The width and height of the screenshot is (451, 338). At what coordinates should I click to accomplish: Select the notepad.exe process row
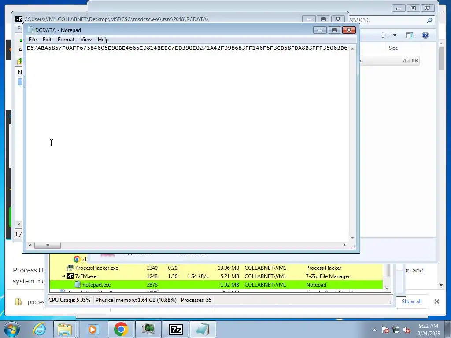point(216,285)
